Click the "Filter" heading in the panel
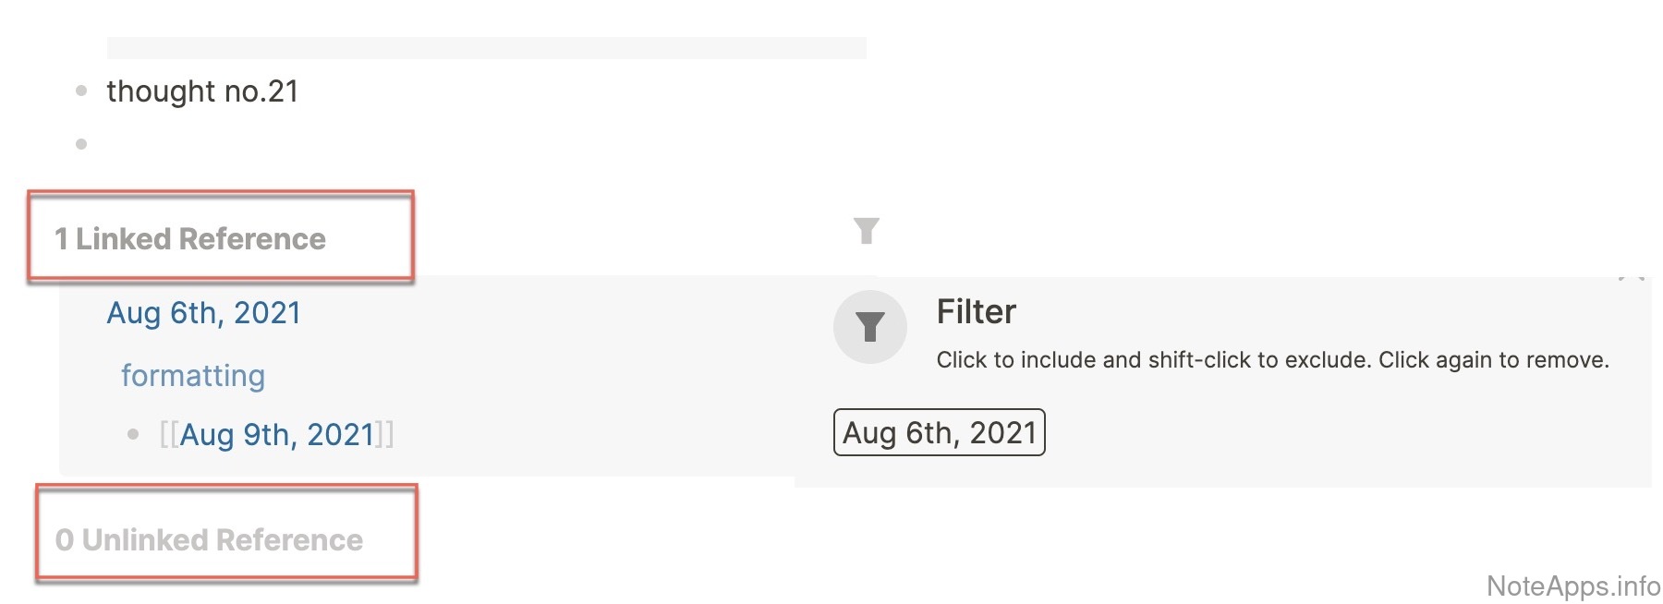Image resolution: width=1663 pixels, height=604 pixels. 976,312
